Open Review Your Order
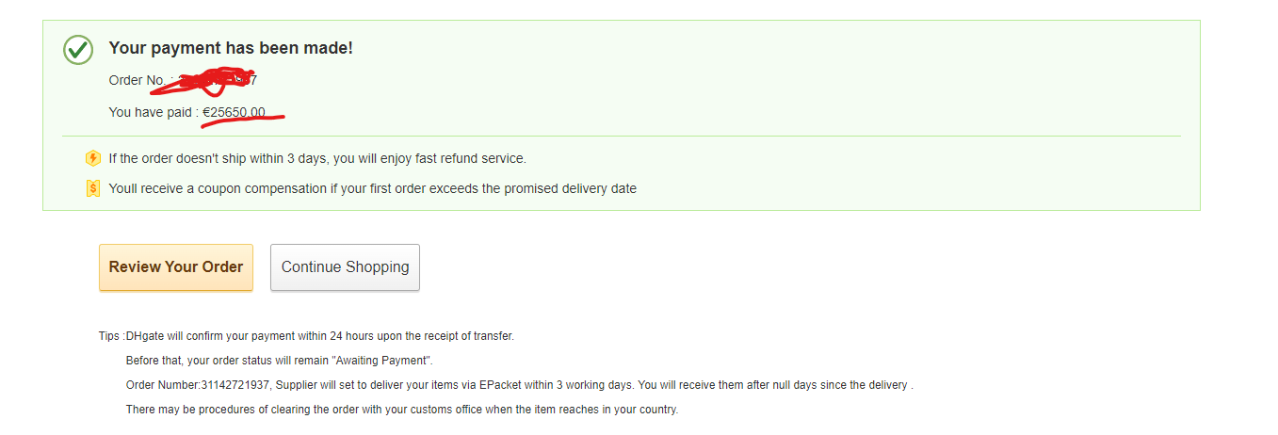Viewport: 1278px width, 435px height. point(176,267)
